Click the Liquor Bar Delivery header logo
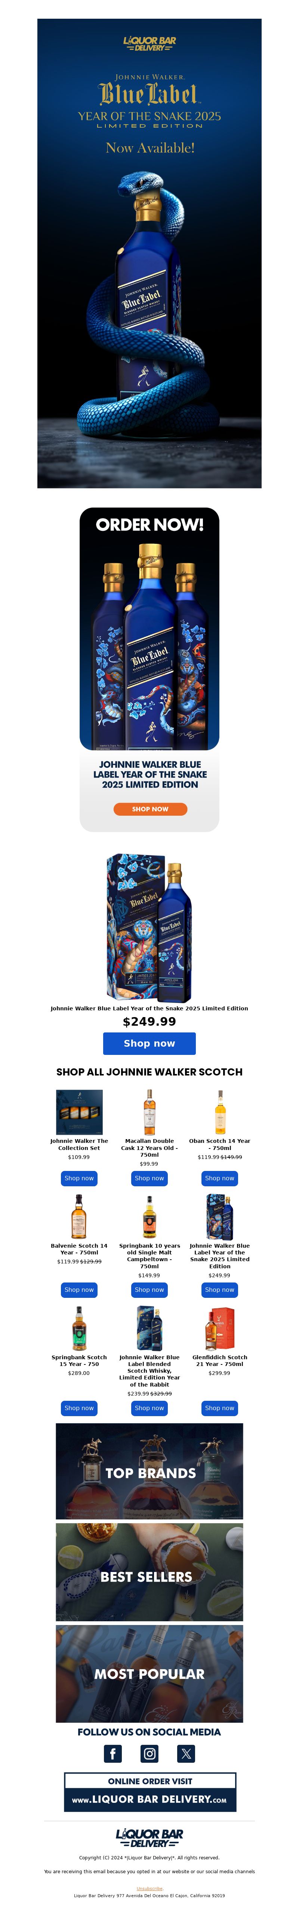 click(149, 44)
